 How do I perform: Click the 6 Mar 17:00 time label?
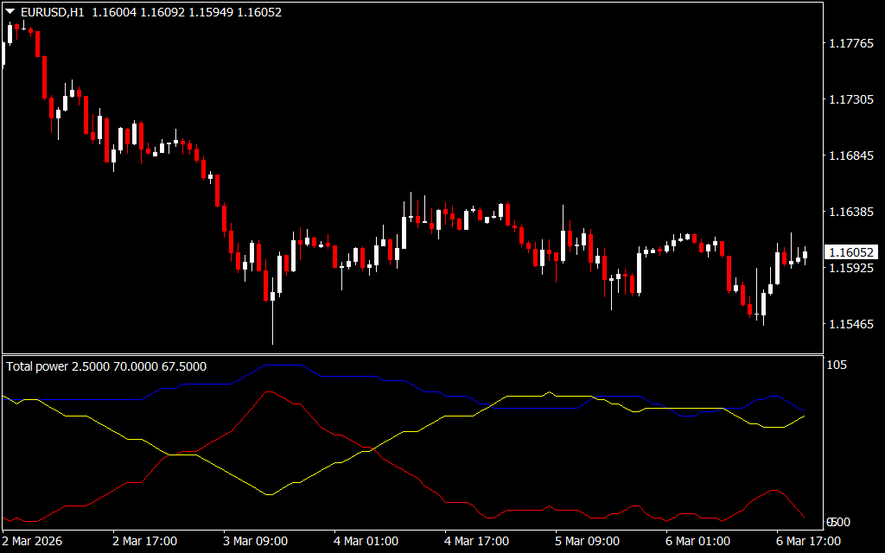pyautogui.click(x=808, y=541)
